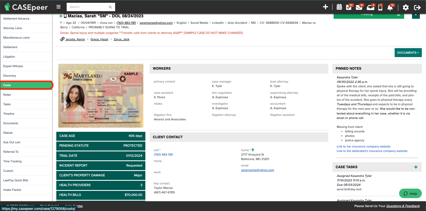
Task: Open the calendar icon in the top toolbar
Action: point(339,7)
